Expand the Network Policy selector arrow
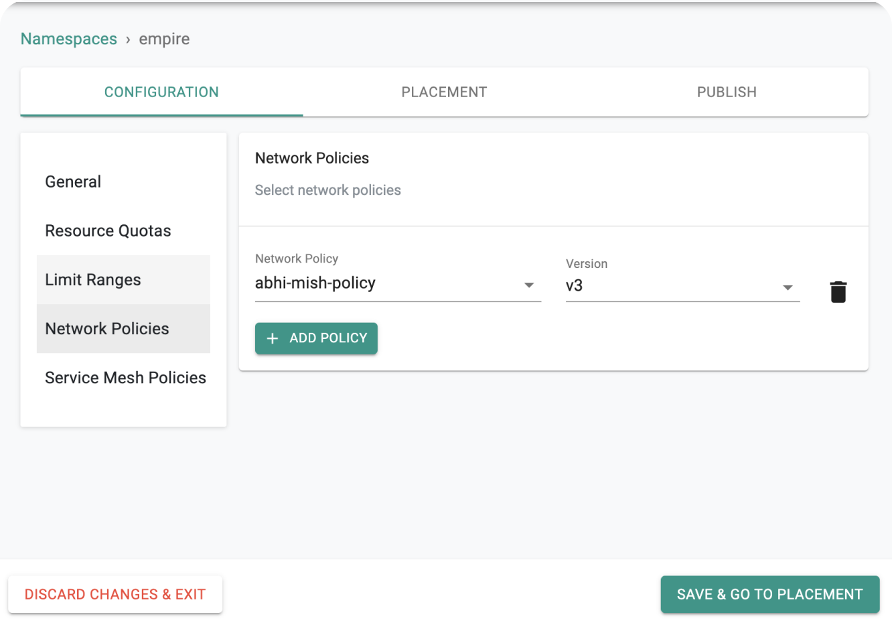 click(530, 285)
